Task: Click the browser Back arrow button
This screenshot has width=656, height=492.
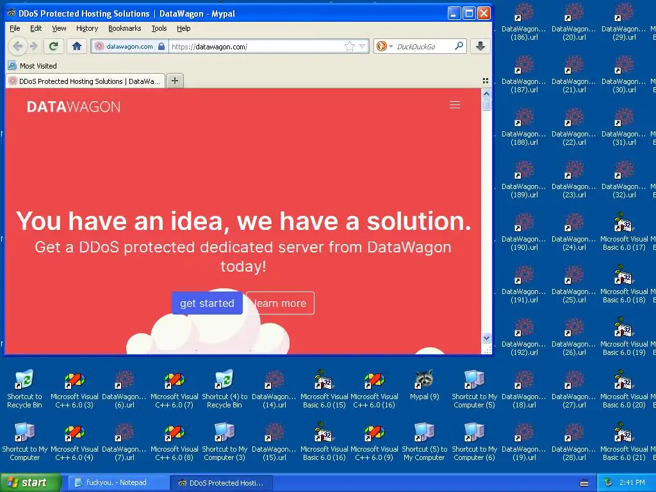Action: pos(17,46)
